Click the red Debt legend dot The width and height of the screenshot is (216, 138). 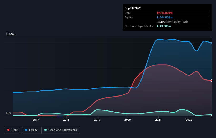tap(8, 130)
